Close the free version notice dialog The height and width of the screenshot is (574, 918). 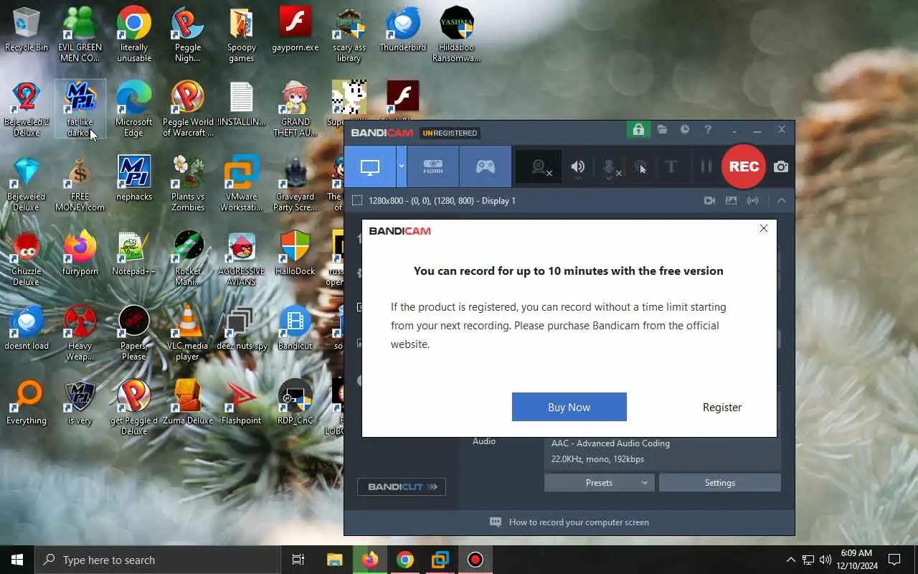pyautogui.click(x=764, y=228)
